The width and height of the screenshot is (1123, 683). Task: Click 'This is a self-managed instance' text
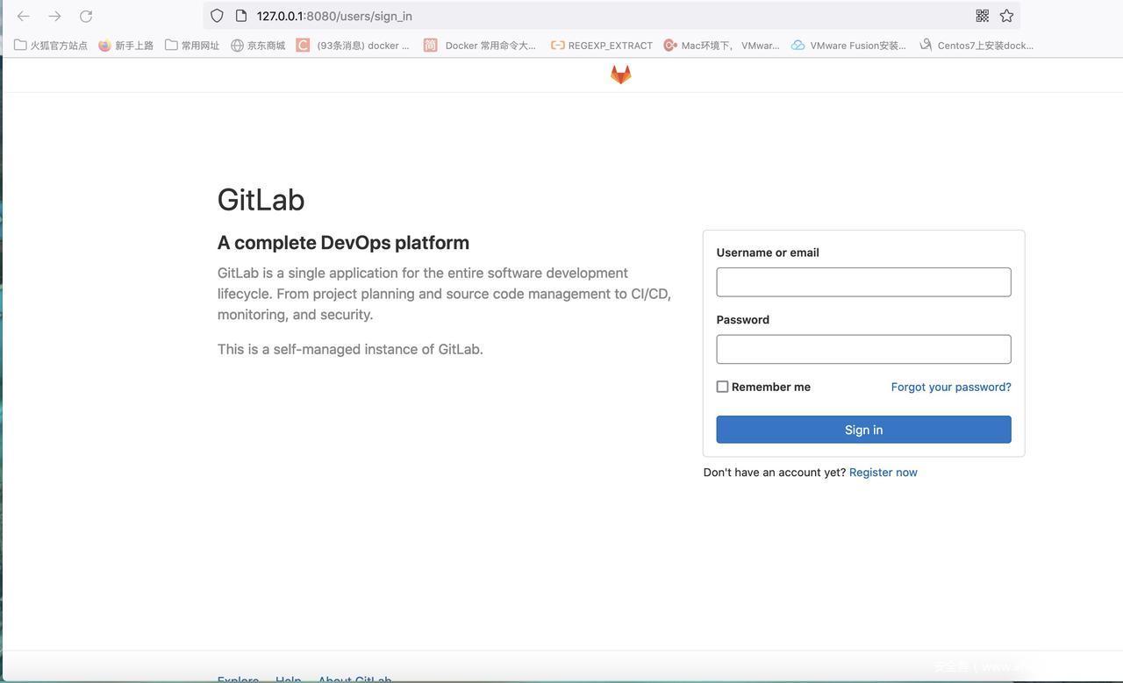click(350, 349)
